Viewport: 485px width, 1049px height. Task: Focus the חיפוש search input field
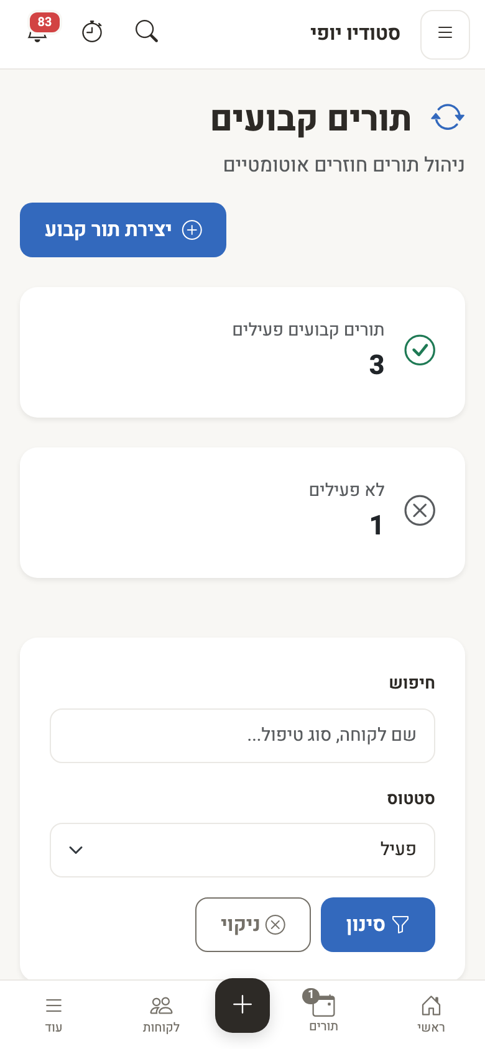pyautogui.click(x=242, y=736)
